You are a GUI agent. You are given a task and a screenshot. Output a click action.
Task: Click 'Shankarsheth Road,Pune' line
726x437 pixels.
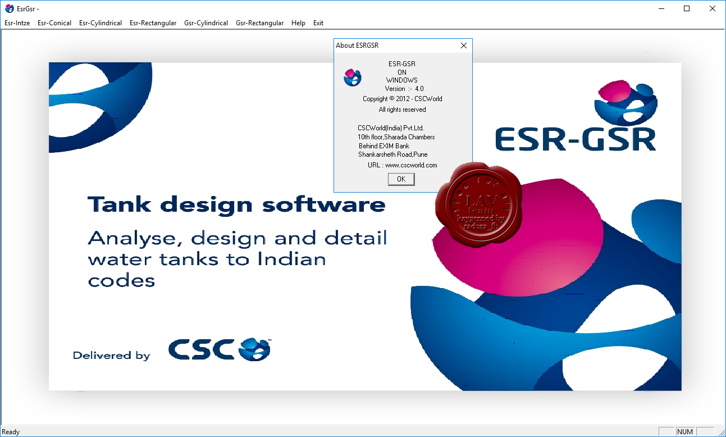393,154
